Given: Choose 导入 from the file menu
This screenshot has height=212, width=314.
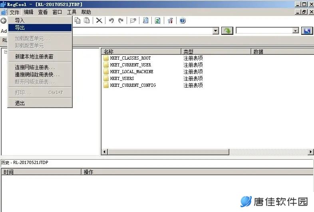Looking at the screenshot, I should click(x=40, y=20).
